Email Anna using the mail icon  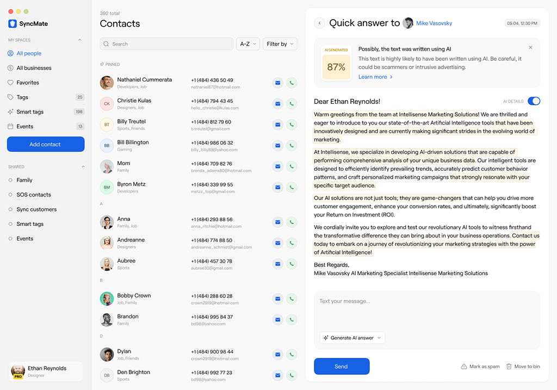(278, 222)
